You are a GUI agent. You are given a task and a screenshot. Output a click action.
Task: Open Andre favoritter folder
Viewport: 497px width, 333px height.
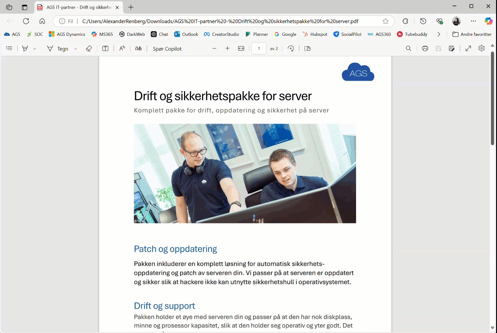(x=472, y=34)
